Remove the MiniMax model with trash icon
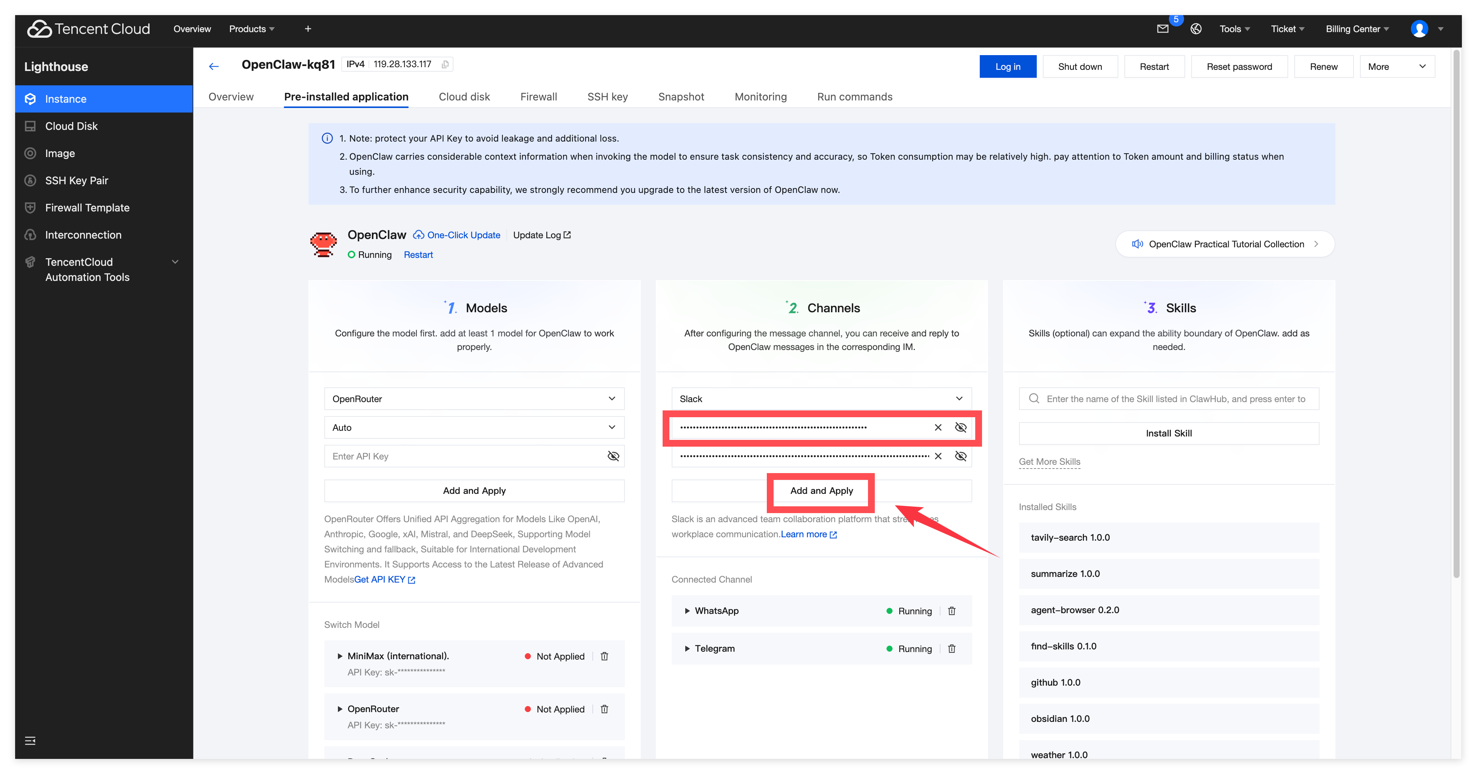Viewport: 1477px width, 774px height. click(604, 656)
